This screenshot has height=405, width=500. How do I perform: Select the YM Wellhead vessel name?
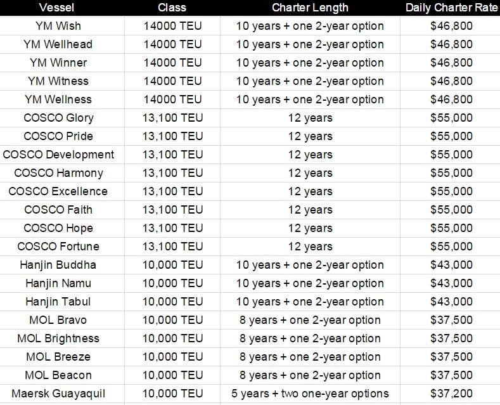pyautogui.click(x=58, y=44)
